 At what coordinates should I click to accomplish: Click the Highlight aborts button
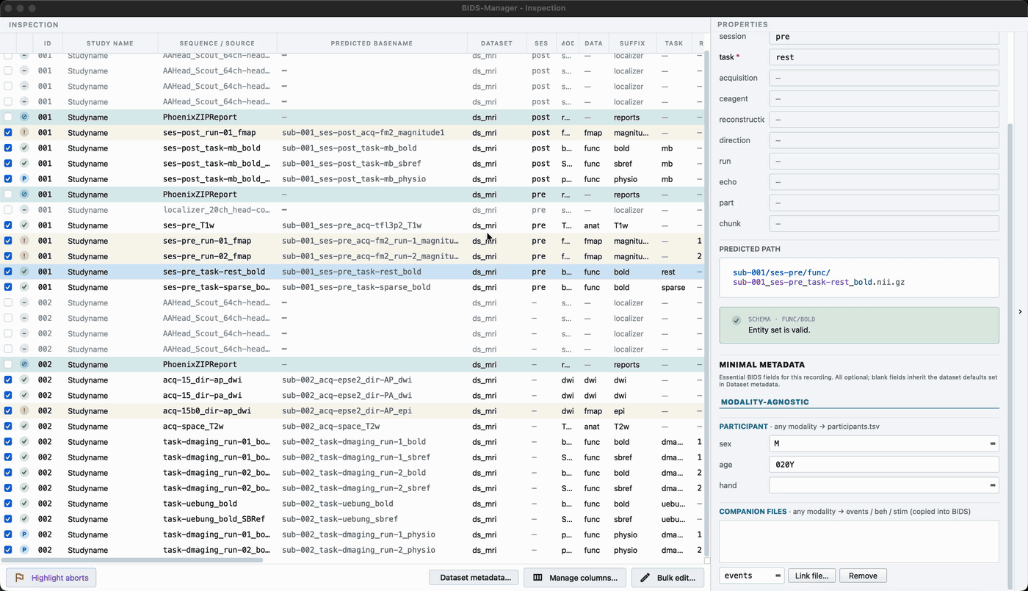[51, 578]
